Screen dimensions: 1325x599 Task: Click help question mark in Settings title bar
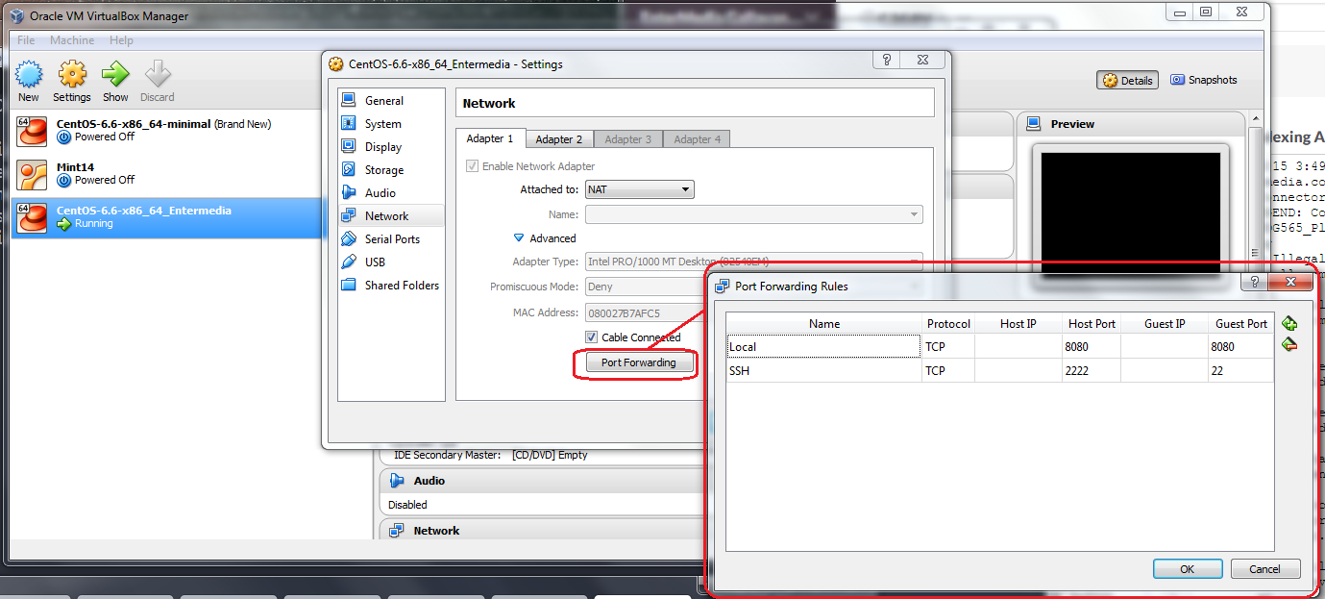point(887,60)
